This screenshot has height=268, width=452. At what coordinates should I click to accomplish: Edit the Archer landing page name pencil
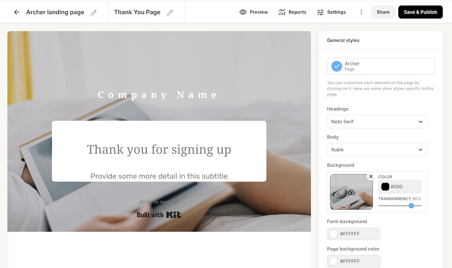click(x=94, y=12)
